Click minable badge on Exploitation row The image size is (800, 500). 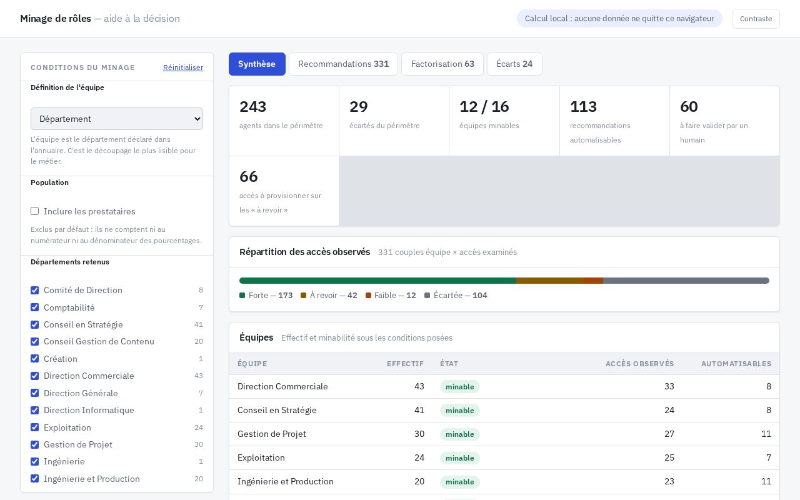pyautogui.click(x=460, y=458)
